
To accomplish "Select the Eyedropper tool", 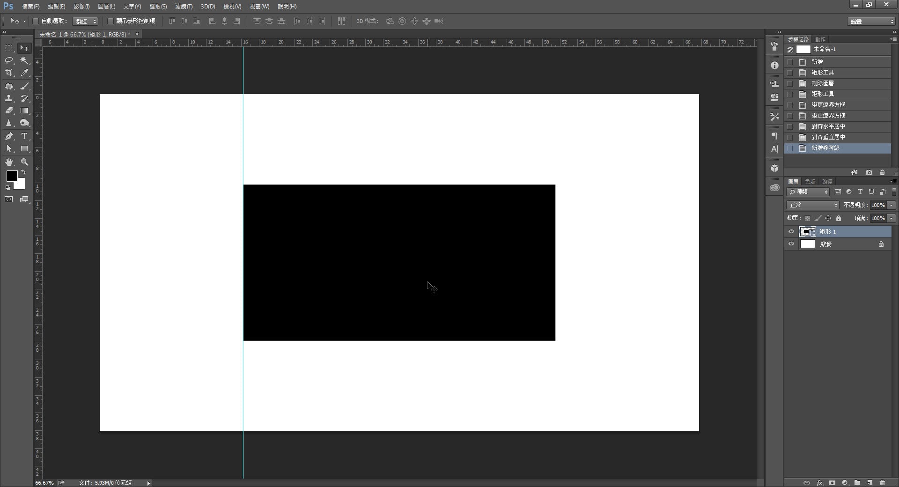I will click(x=24, y=73).
